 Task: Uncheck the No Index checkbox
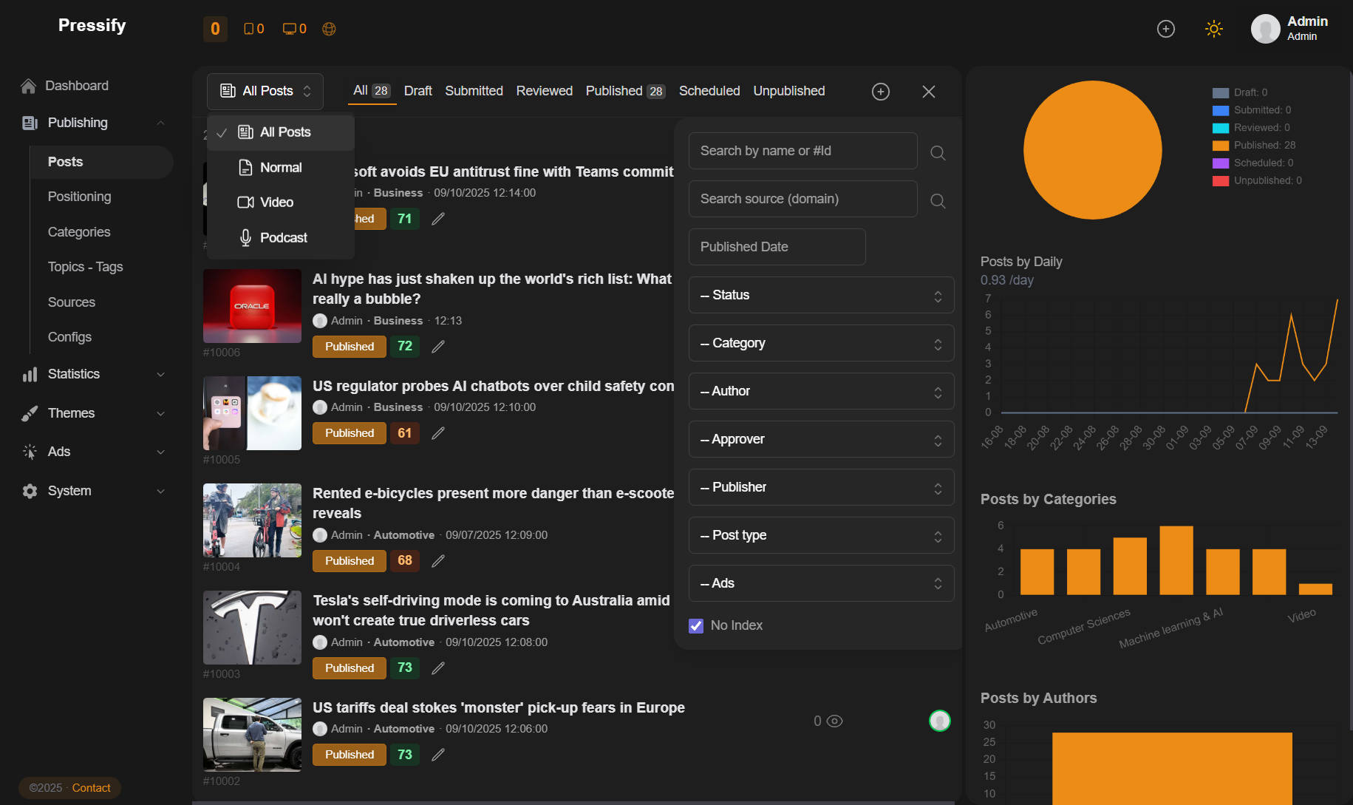696,626
